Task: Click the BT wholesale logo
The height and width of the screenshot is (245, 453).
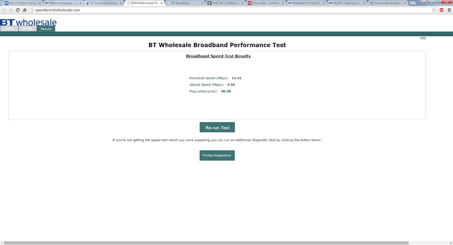Action: (x=28, y=22)
